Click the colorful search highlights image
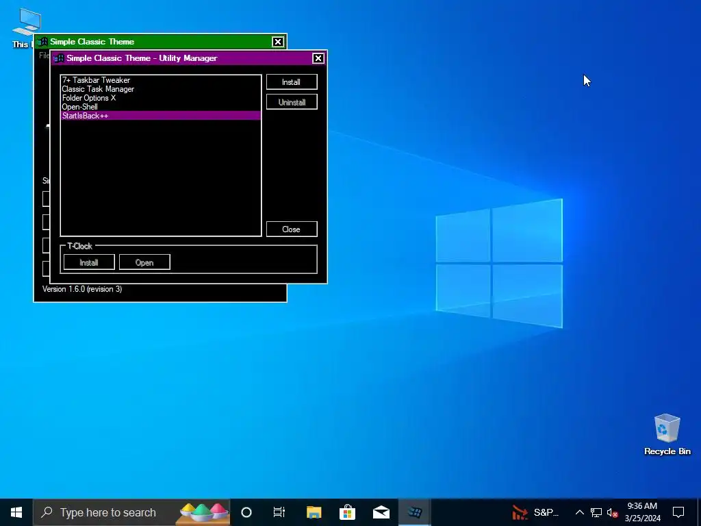The width and height of the screenshot is (701, 526). point(204,512)
